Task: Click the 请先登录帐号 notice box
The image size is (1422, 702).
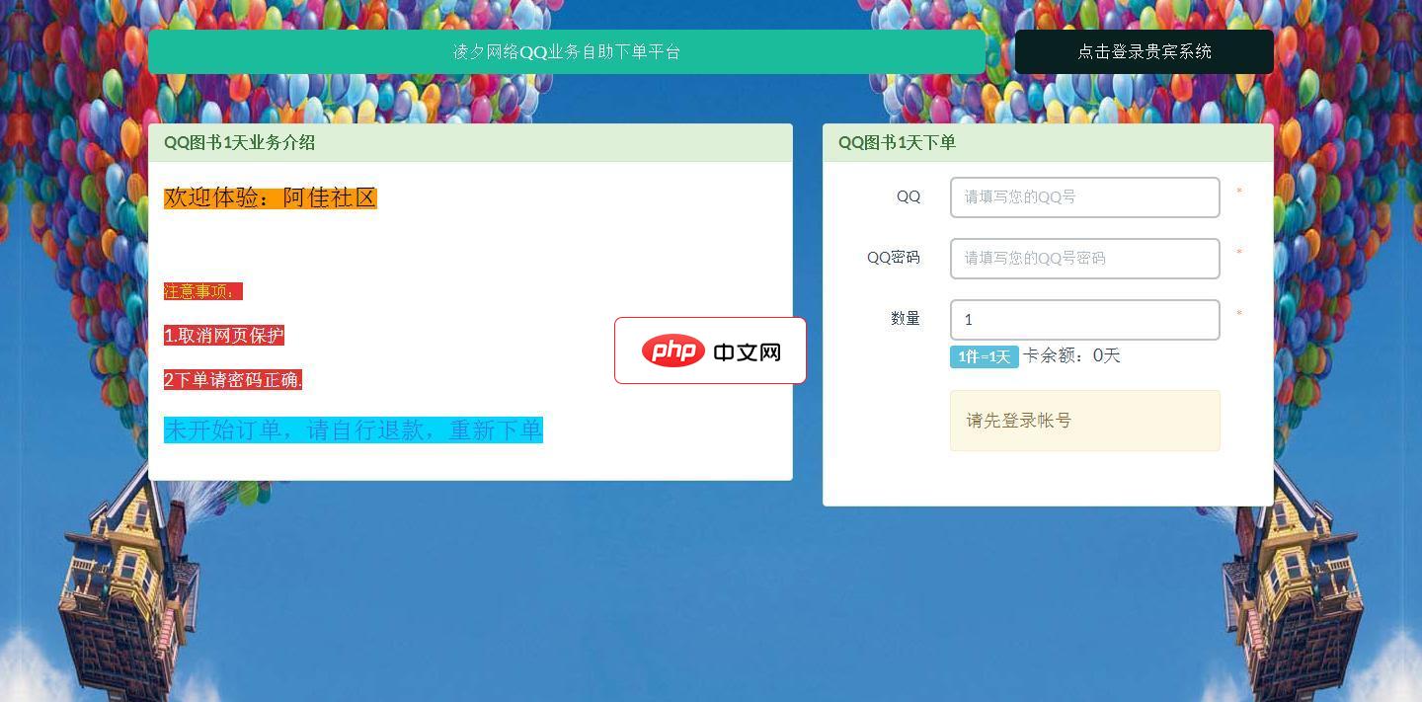Action: point(1084,420)
